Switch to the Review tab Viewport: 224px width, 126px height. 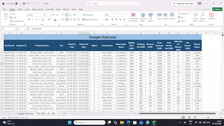(x=66, y=9)
